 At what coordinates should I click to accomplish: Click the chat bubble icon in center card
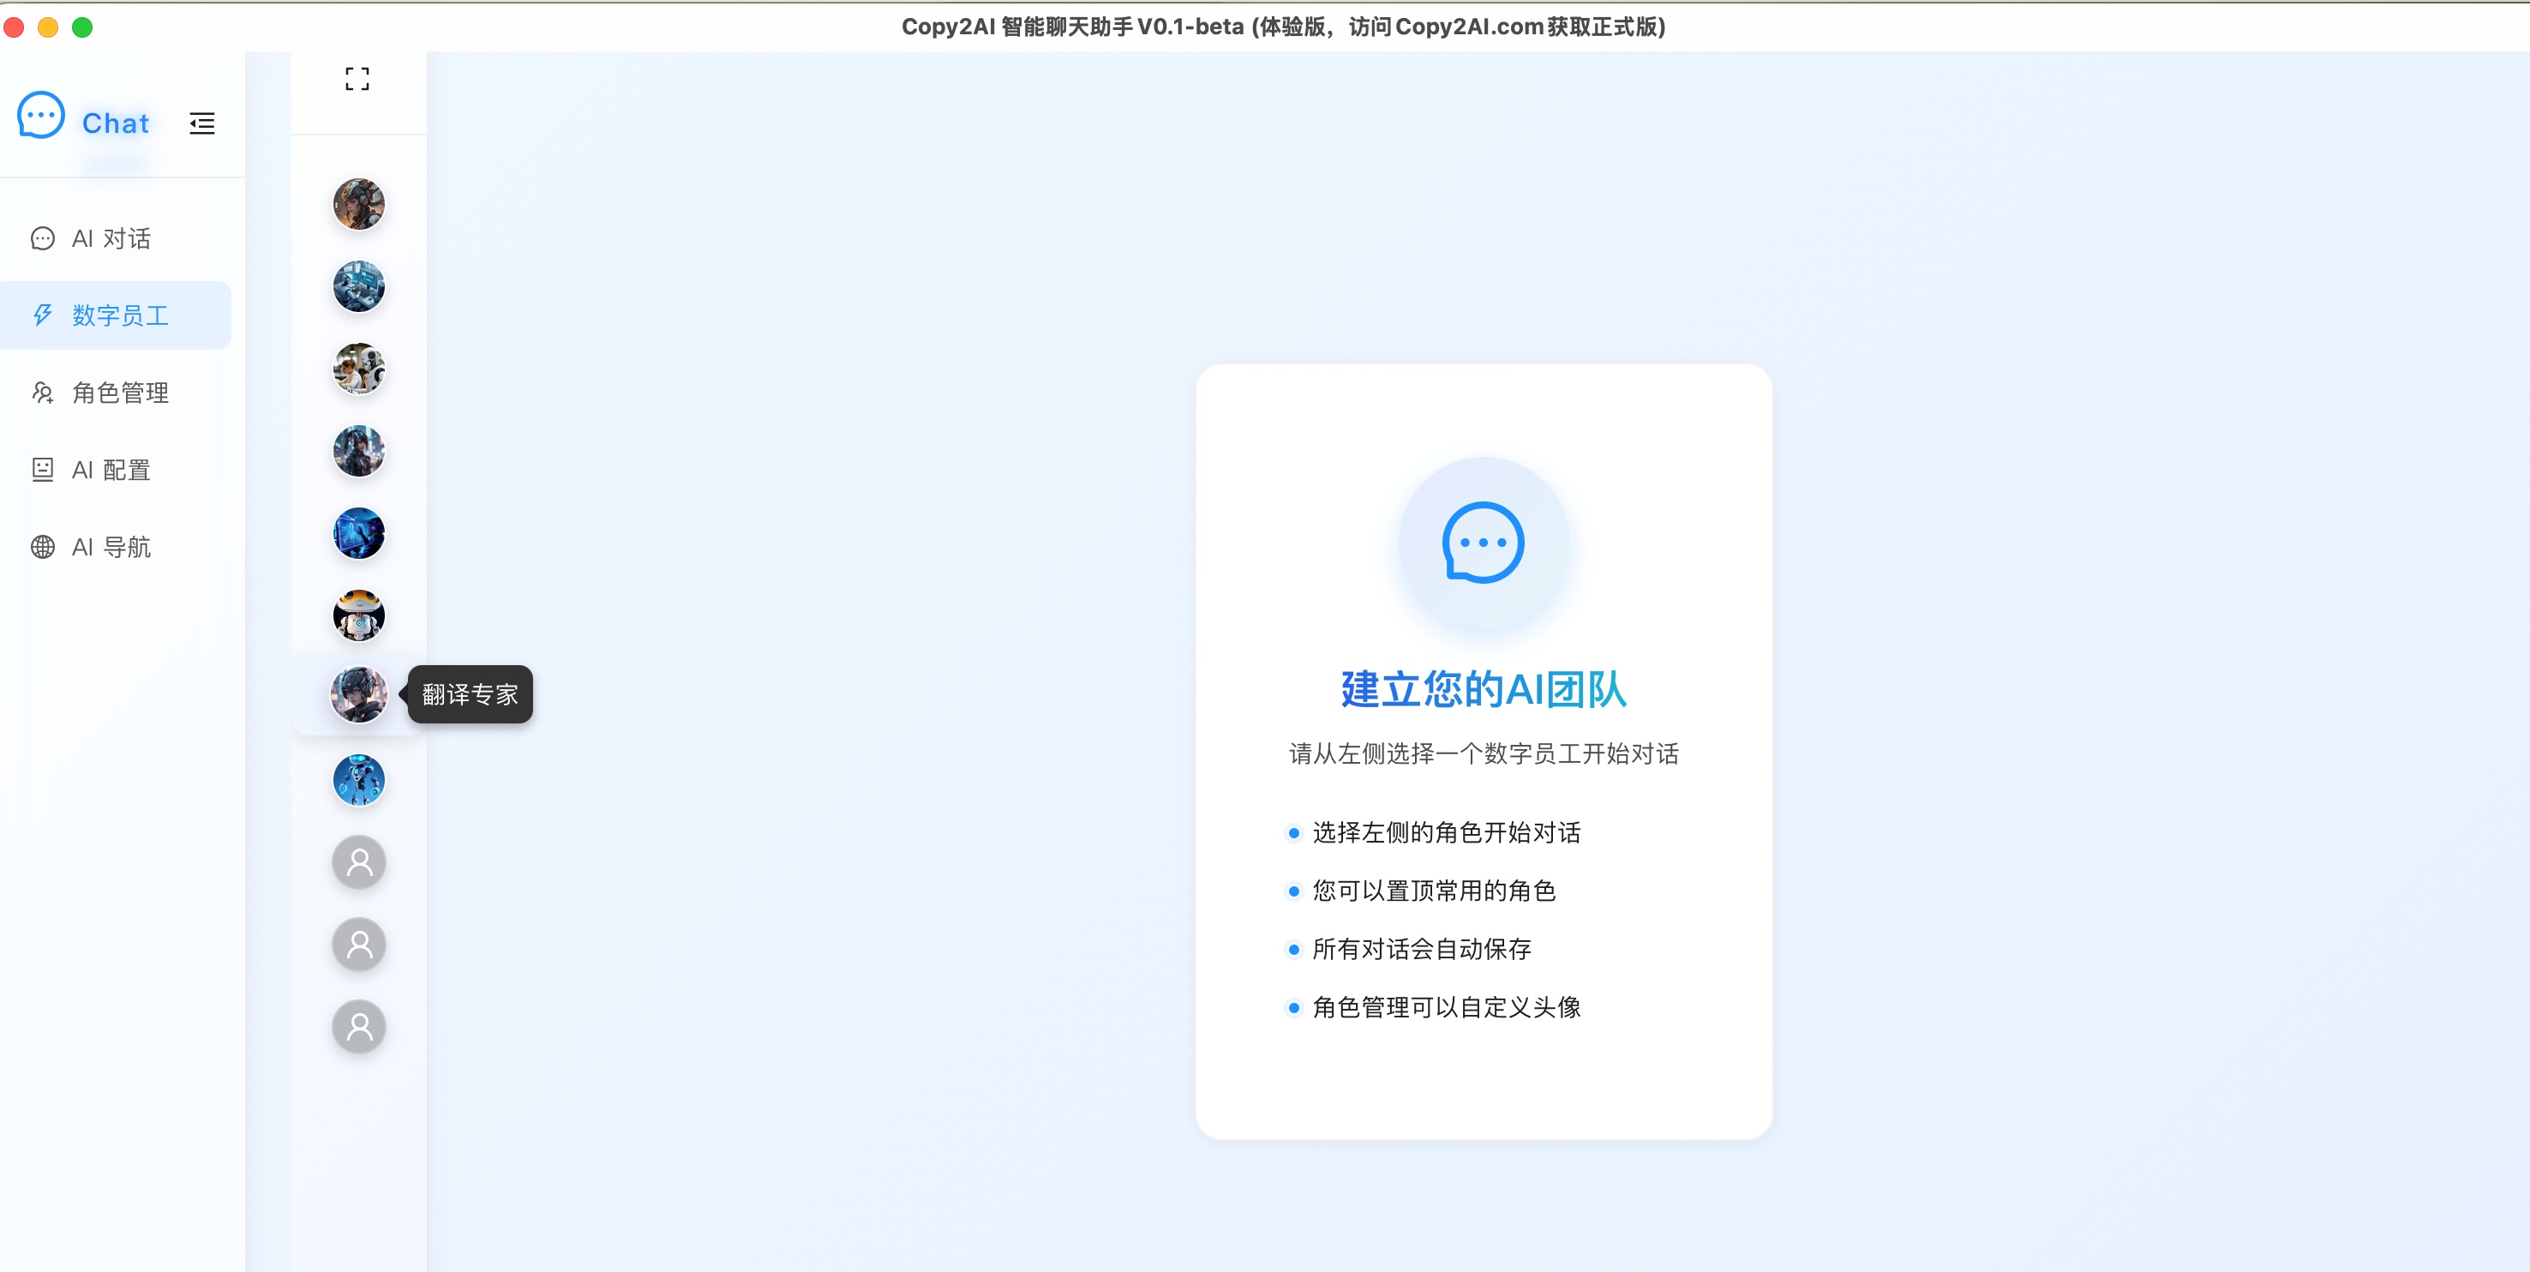point(1483,543)
